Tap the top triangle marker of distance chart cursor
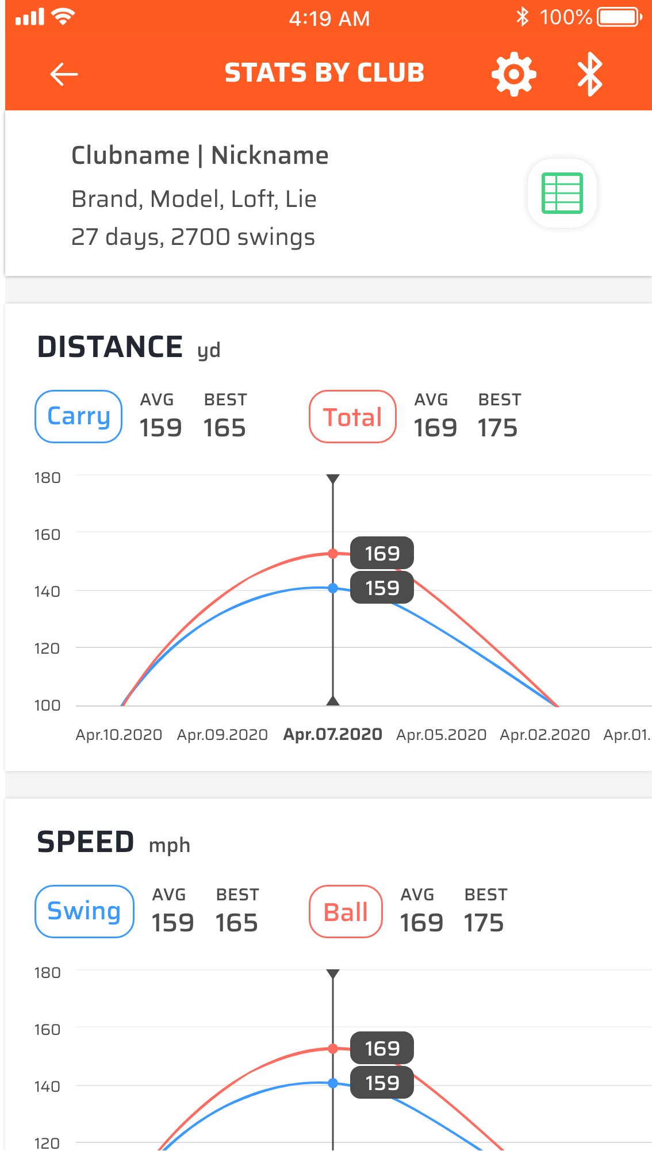The width and height of the screenshot is (652, 1151). (x=333, y=479)
